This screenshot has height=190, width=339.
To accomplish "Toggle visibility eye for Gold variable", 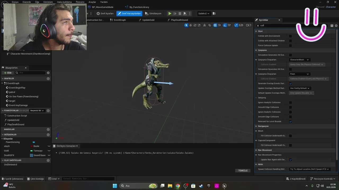I will 49,151.
